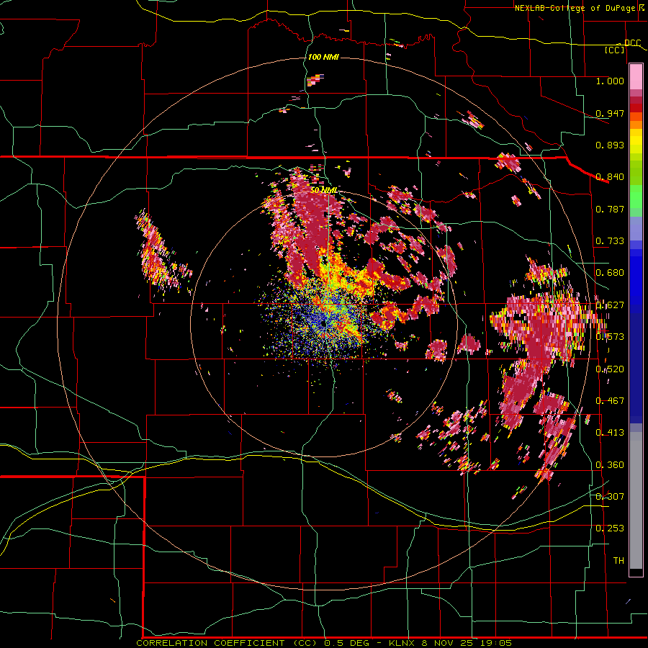Select the 0.947 value on the scale
648x648 pixels.
click(x=610, y=113)
